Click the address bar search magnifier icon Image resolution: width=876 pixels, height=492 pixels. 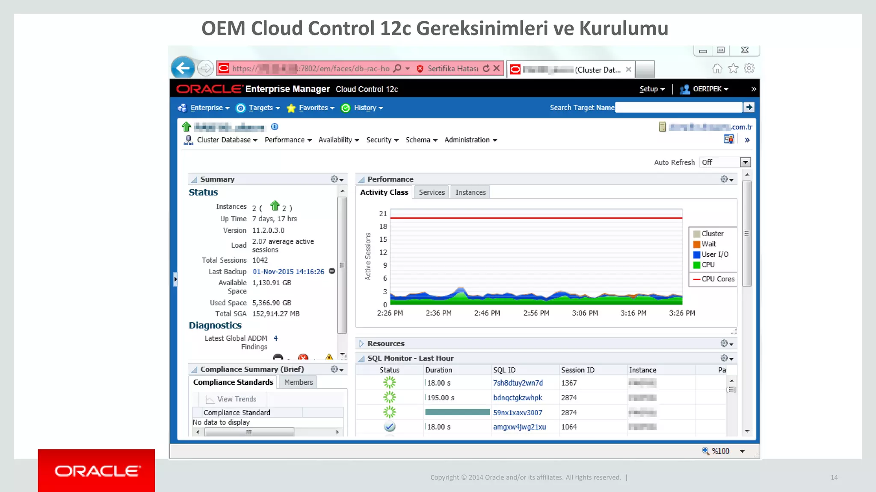pyautogui.click(x=397, y=68)
